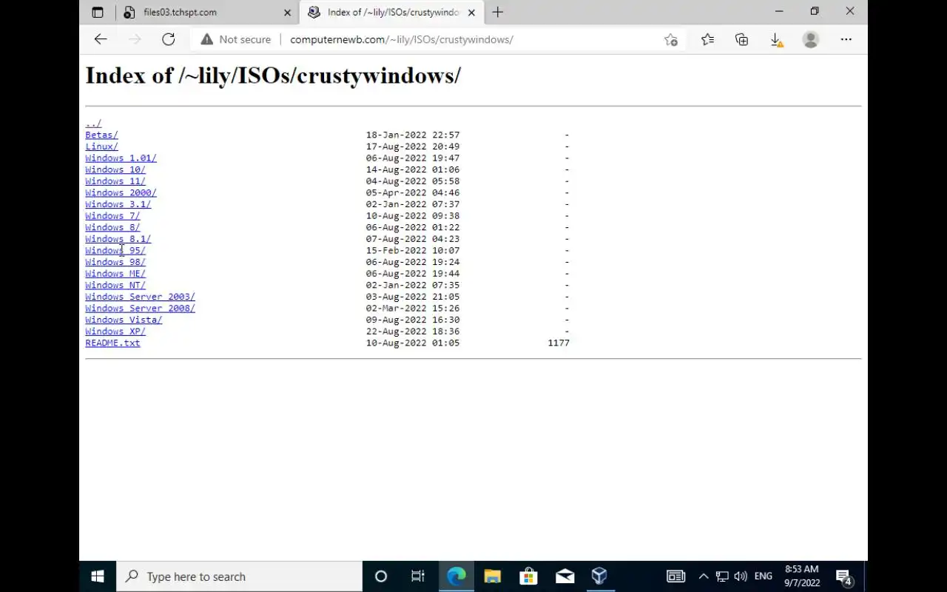
Task: Open the Linux/ folder link
Action: click(101, 147)
